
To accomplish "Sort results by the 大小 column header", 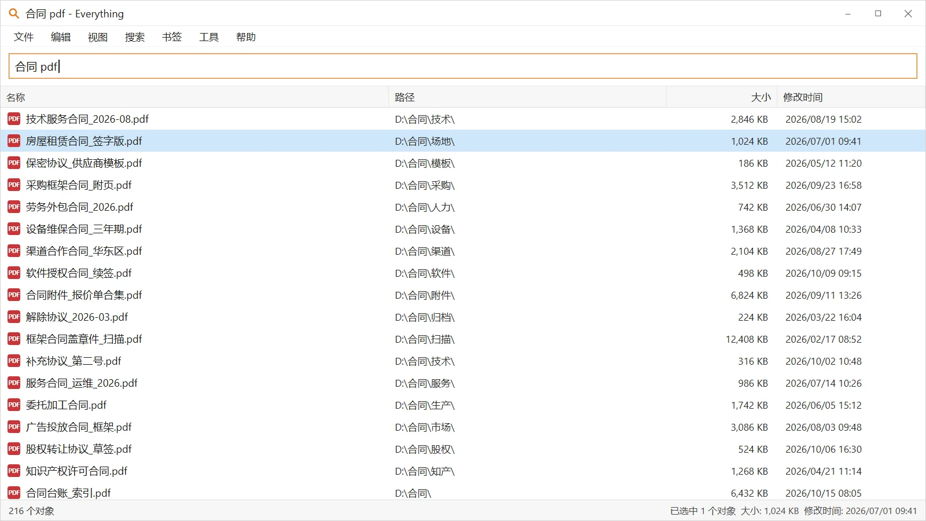I will (722, 97).
